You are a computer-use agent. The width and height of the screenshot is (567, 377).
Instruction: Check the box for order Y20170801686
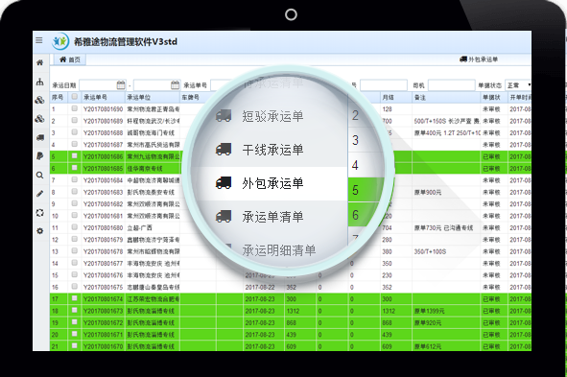click(x=75, y=155)
